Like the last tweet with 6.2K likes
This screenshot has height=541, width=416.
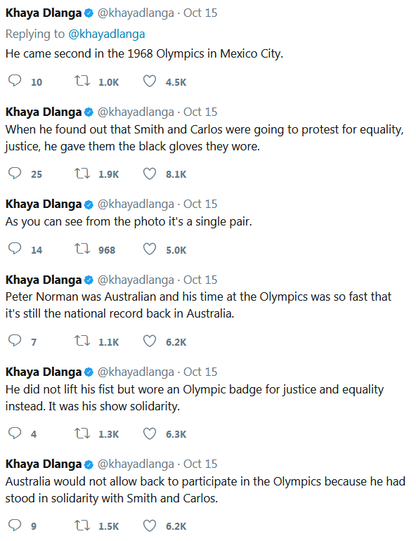(x=150, y=526)
